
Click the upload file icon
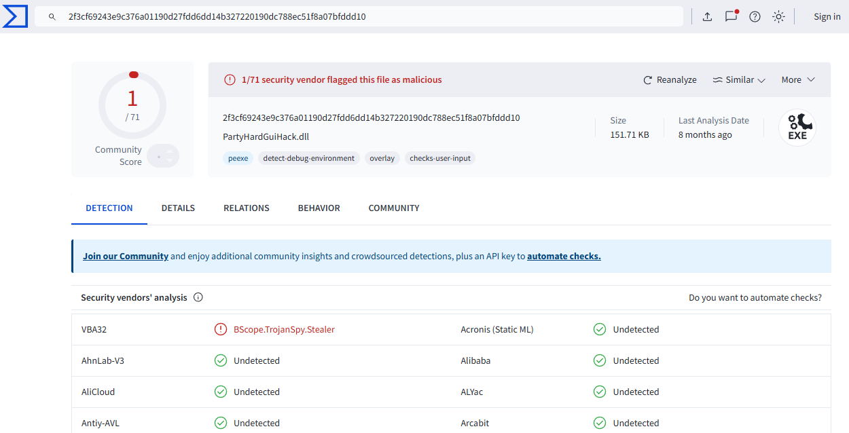(707, 17)
